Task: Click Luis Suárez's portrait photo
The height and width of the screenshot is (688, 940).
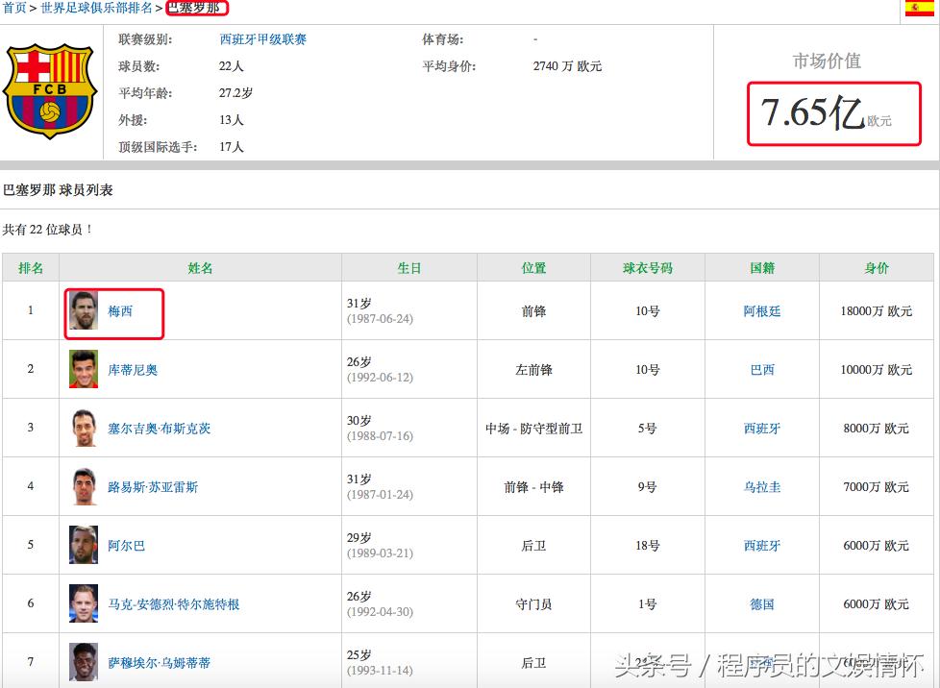Action: [x=85, y=485]
